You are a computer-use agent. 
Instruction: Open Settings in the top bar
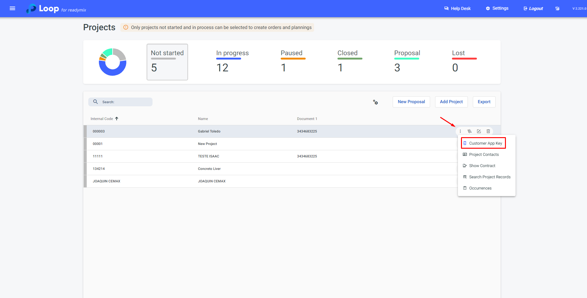[x=497, y=8]
